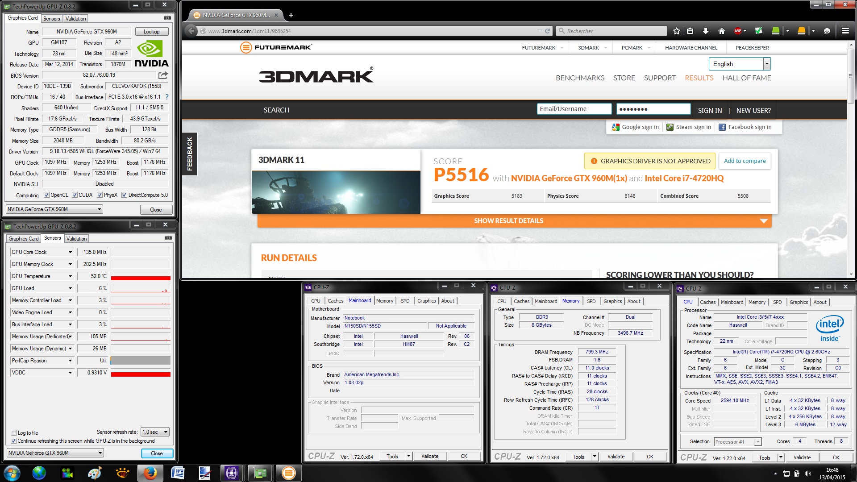Image resolution: width=857 pixels, height=482 pixels.
Task: Open the GPU Core Clock sensor dropdown
Action: [x=70, y=252]
